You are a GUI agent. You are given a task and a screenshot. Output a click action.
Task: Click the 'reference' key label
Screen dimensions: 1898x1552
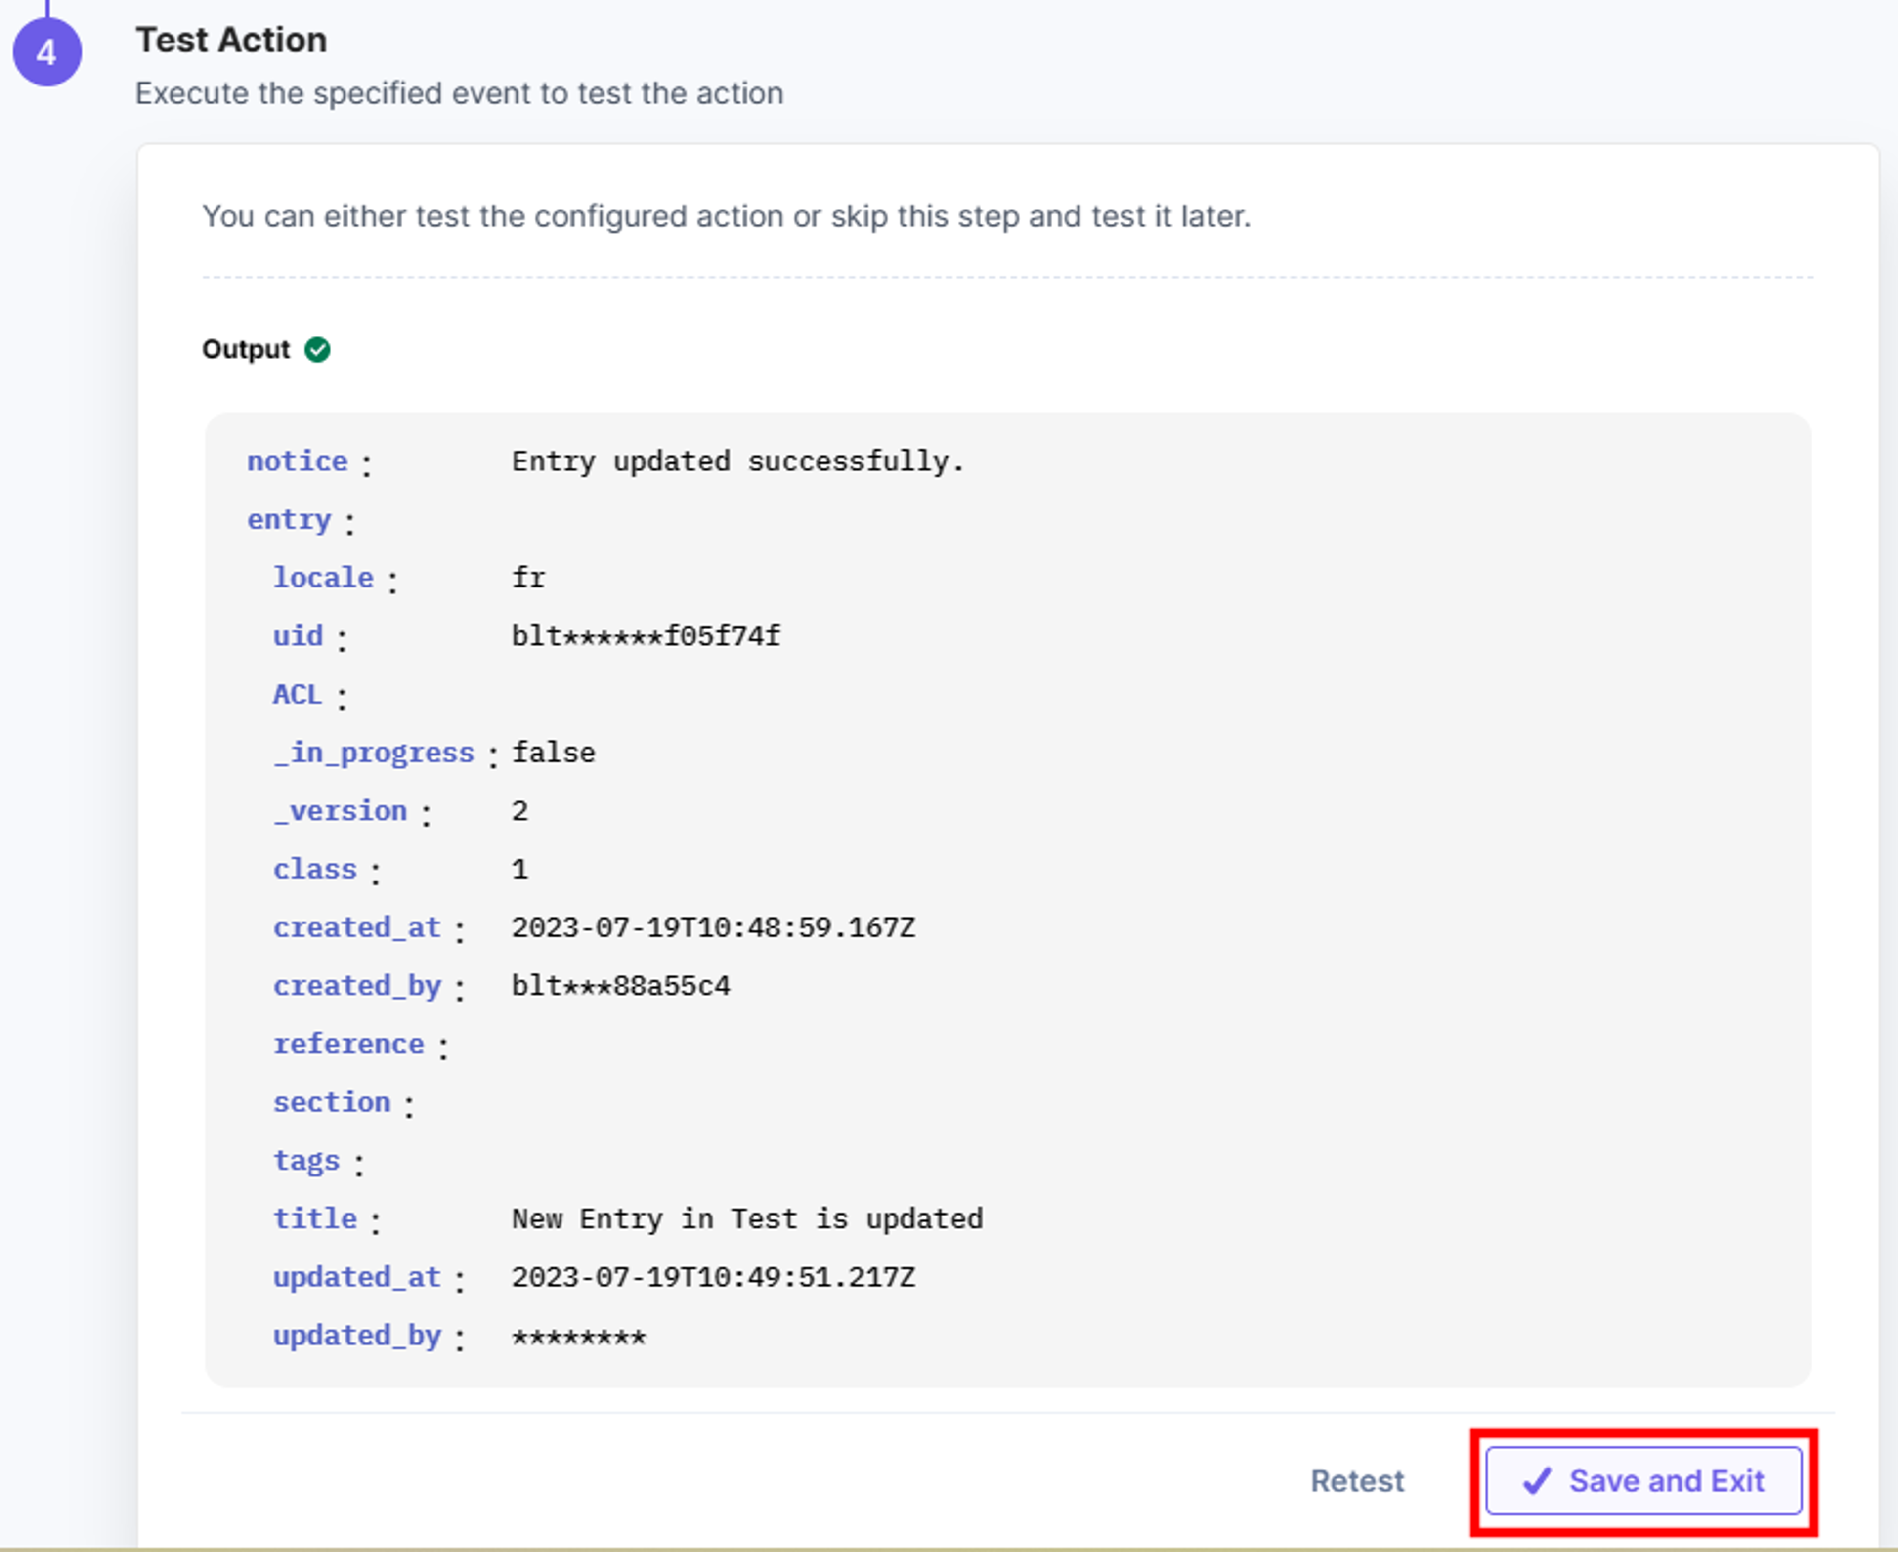[349, 1043]
